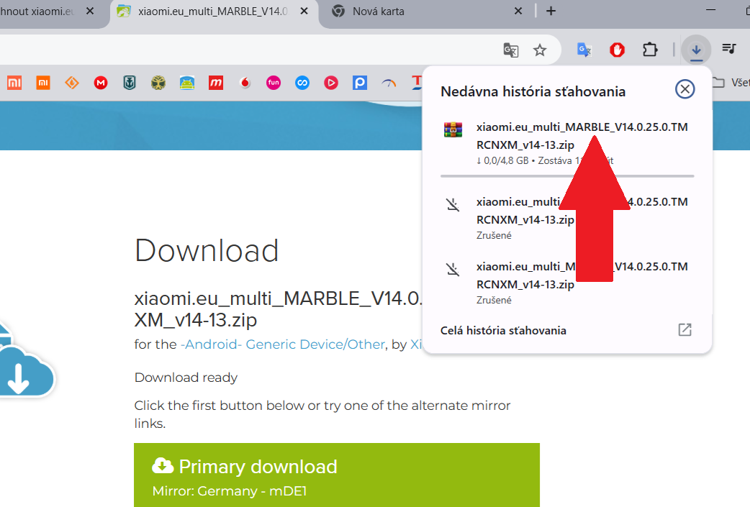Open the speedometer gauge bookmark
The height and width of the screenshot is (507, 750).
point(389,83)
